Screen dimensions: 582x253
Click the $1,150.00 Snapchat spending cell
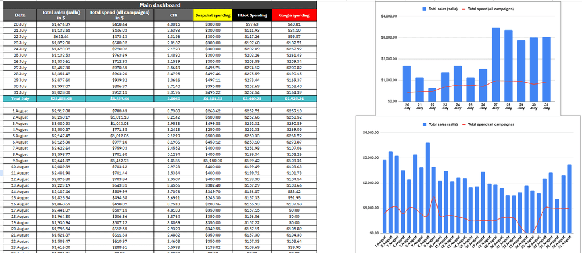tap(213, 161)
